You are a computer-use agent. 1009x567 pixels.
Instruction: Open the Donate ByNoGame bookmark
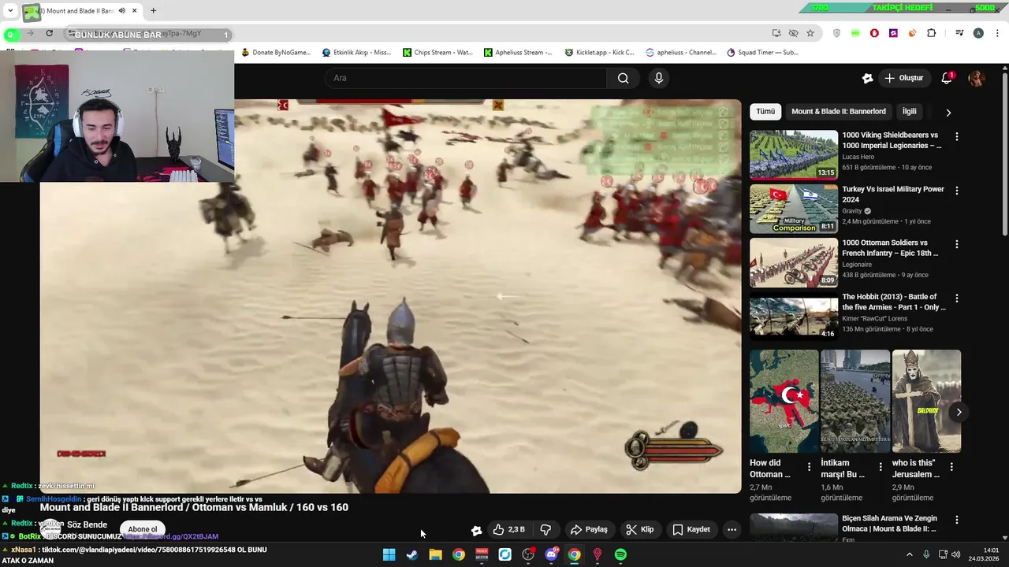[276, 53]
